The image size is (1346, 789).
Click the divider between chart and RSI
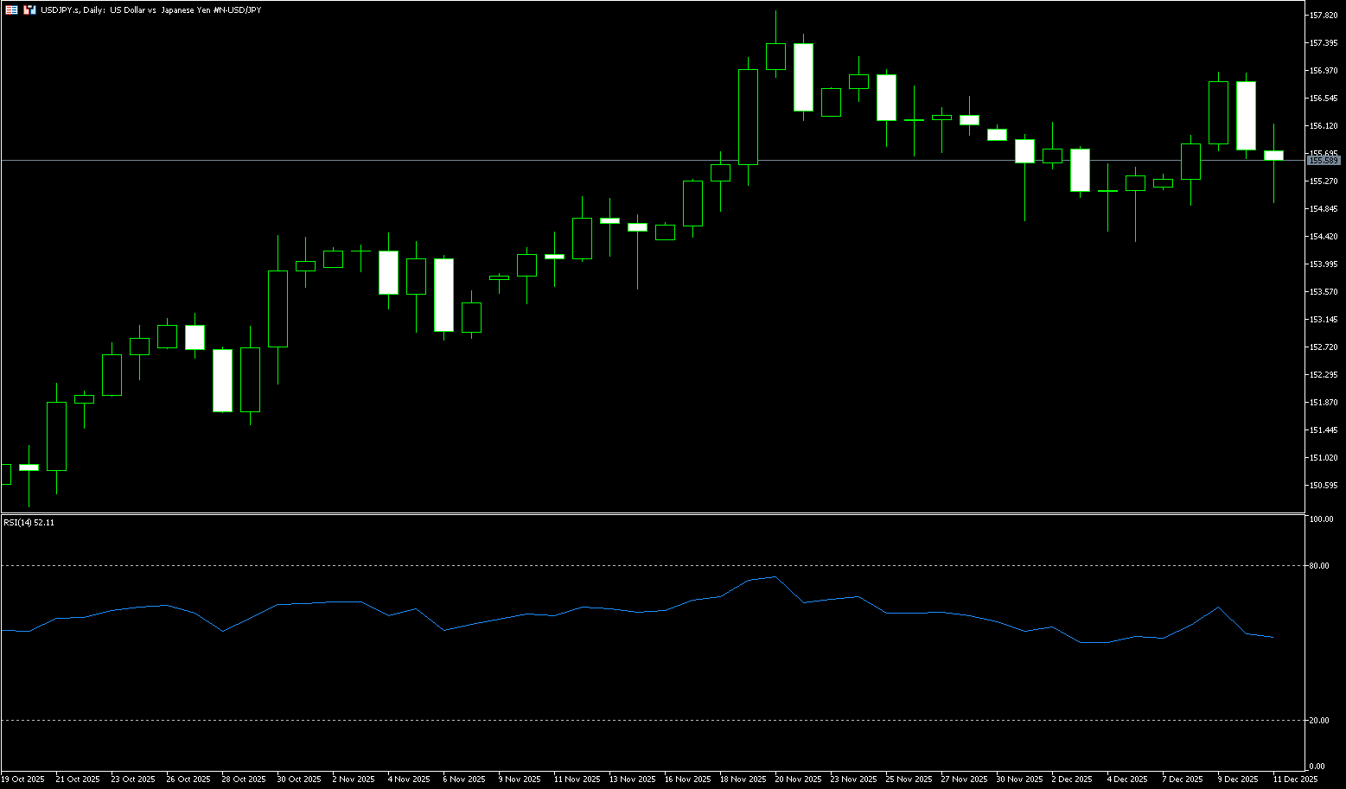(648, 513)
